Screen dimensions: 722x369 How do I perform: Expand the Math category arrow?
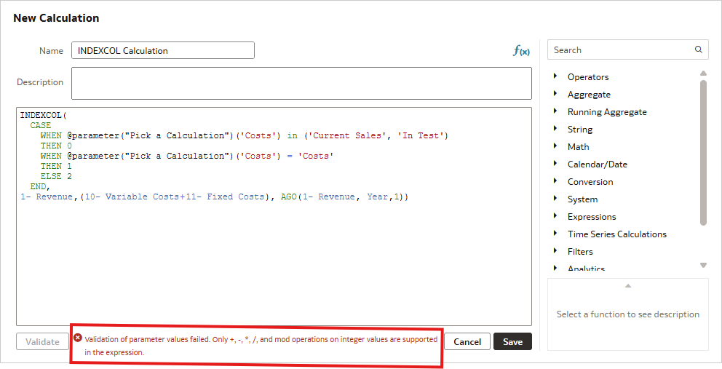pyautogui.click(x=555, y=146)
